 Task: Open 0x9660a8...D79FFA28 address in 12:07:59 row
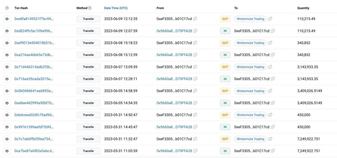point(174,31)
